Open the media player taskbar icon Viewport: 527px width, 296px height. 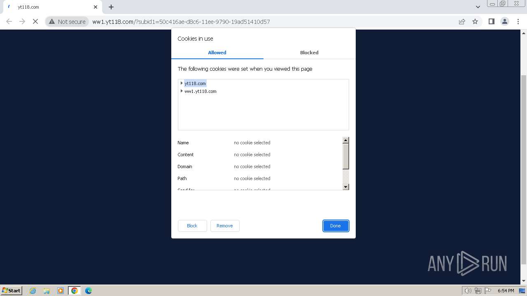click(61, 291)
